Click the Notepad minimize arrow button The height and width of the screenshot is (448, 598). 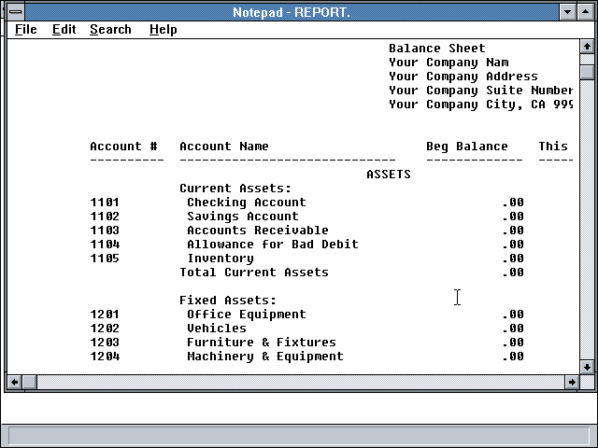click(567, 12)
